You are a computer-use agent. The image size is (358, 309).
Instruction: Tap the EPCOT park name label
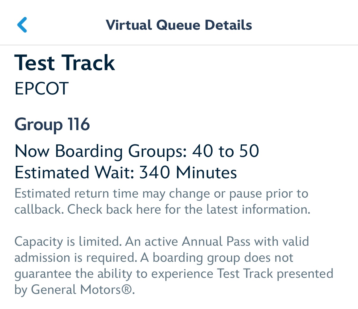42,89
